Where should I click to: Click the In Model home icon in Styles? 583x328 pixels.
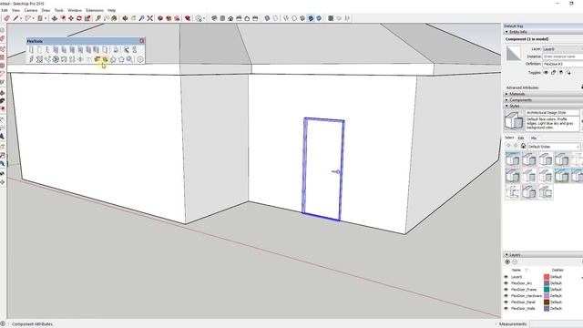coord(523,146)
